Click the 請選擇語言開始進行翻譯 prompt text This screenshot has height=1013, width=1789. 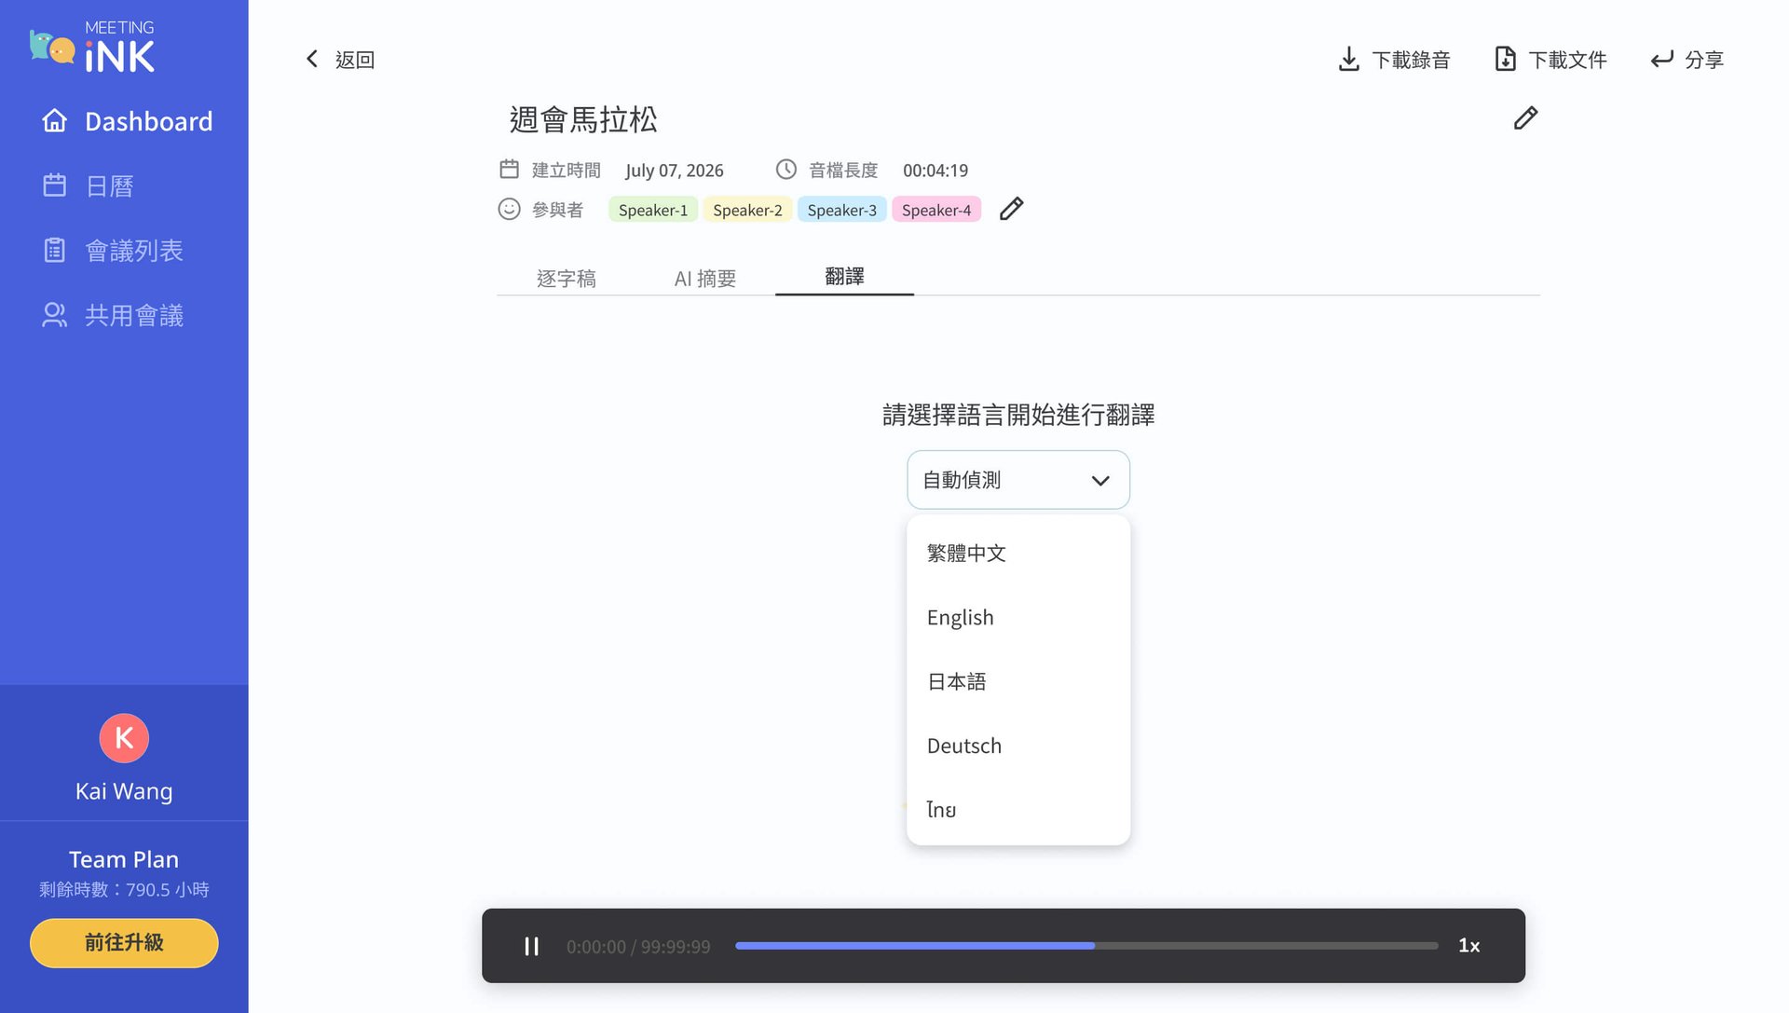(x=1018, y=415)
